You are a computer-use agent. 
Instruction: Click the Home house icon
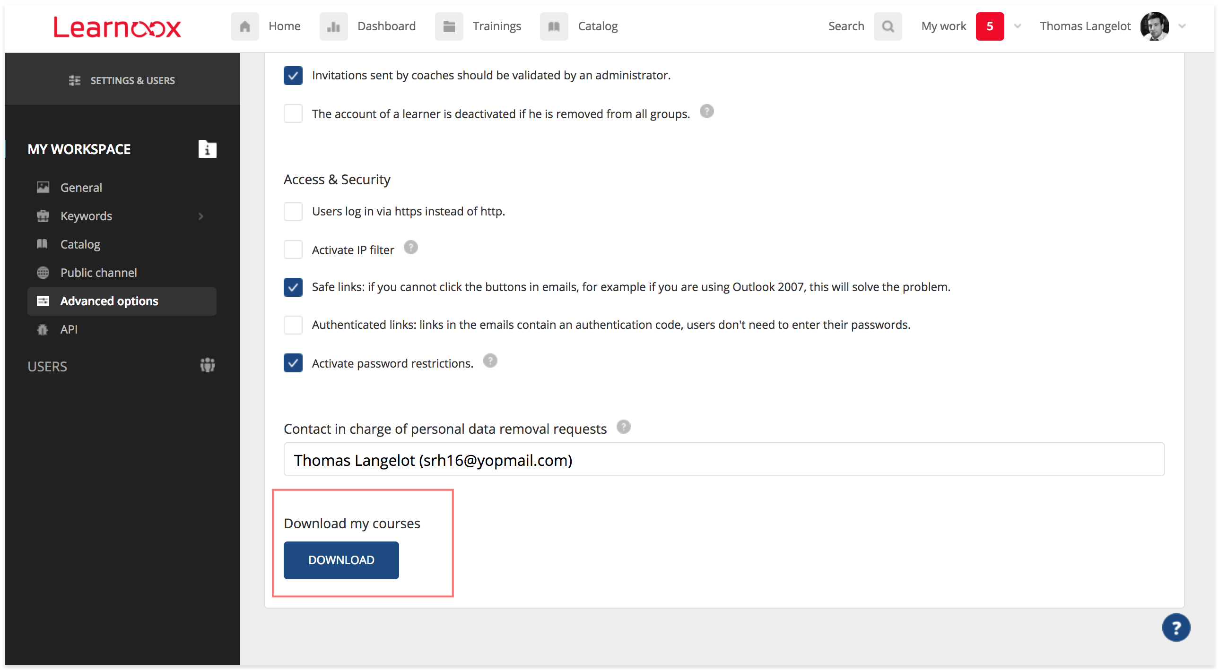[x=244, y=26]
